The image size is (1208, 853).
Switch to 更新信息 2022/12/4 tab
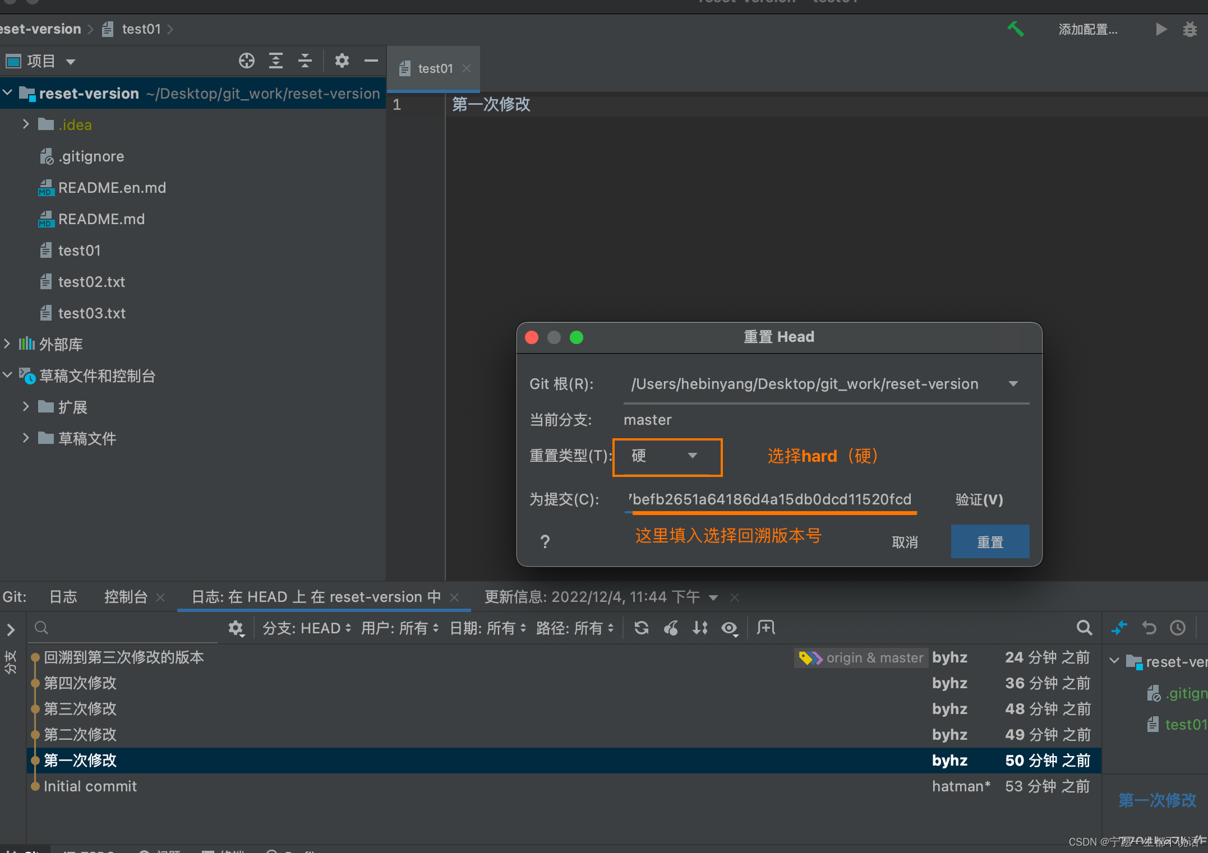tap(592, 597)
